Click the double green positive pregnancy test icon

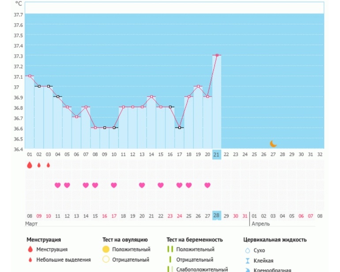170,249
